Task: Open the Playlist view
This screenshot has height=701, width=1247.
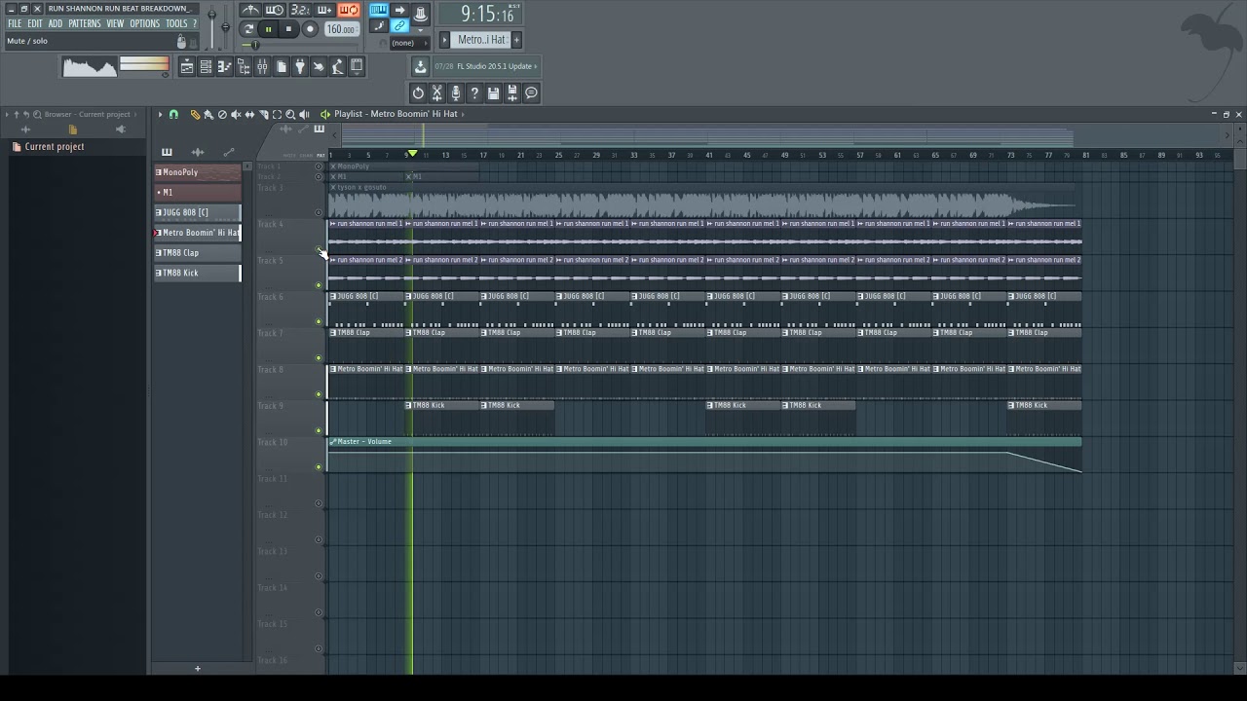Action: click(187, 66)
